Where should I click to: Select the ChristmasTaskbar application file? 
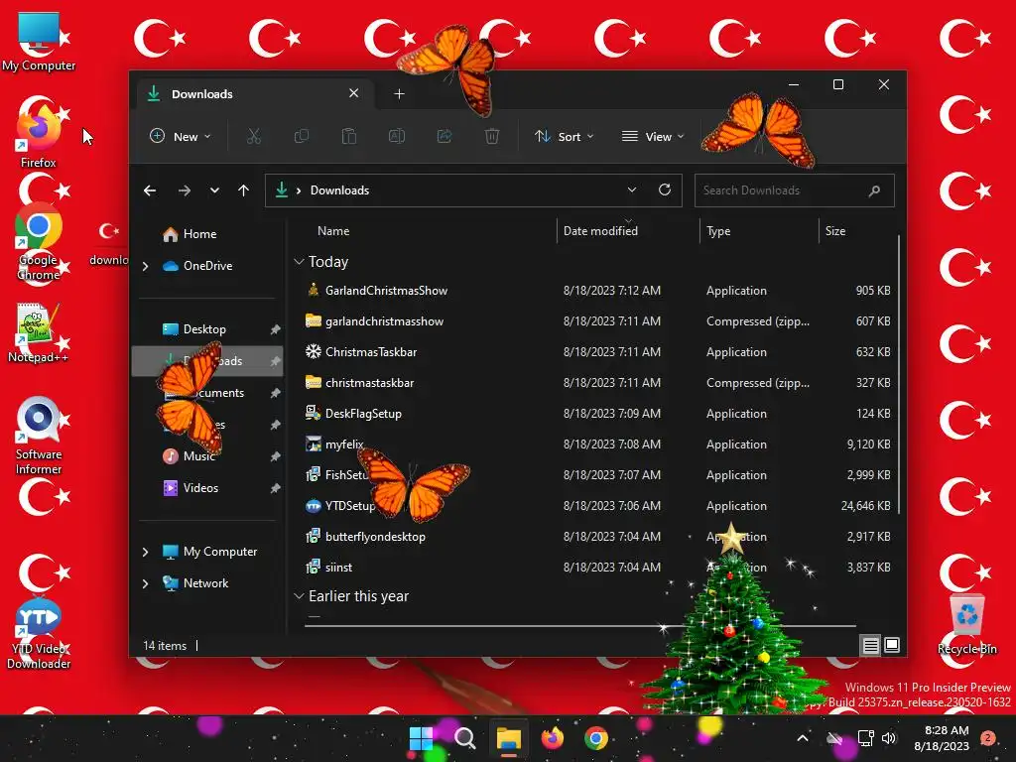coord(597,352)
